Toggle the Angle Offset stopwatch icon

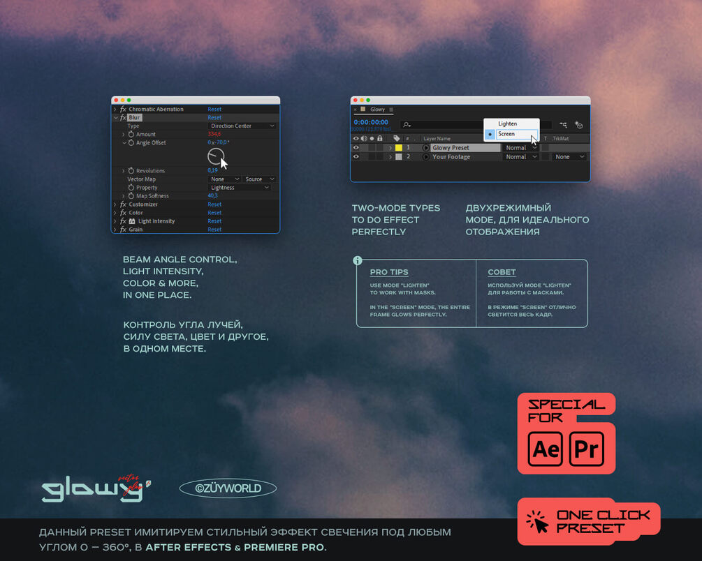pos(131,143)
